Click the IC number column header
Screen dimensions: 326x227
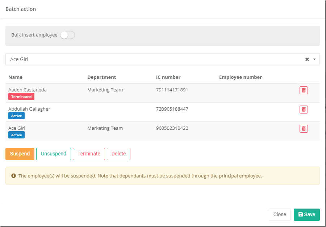(168, 77)
